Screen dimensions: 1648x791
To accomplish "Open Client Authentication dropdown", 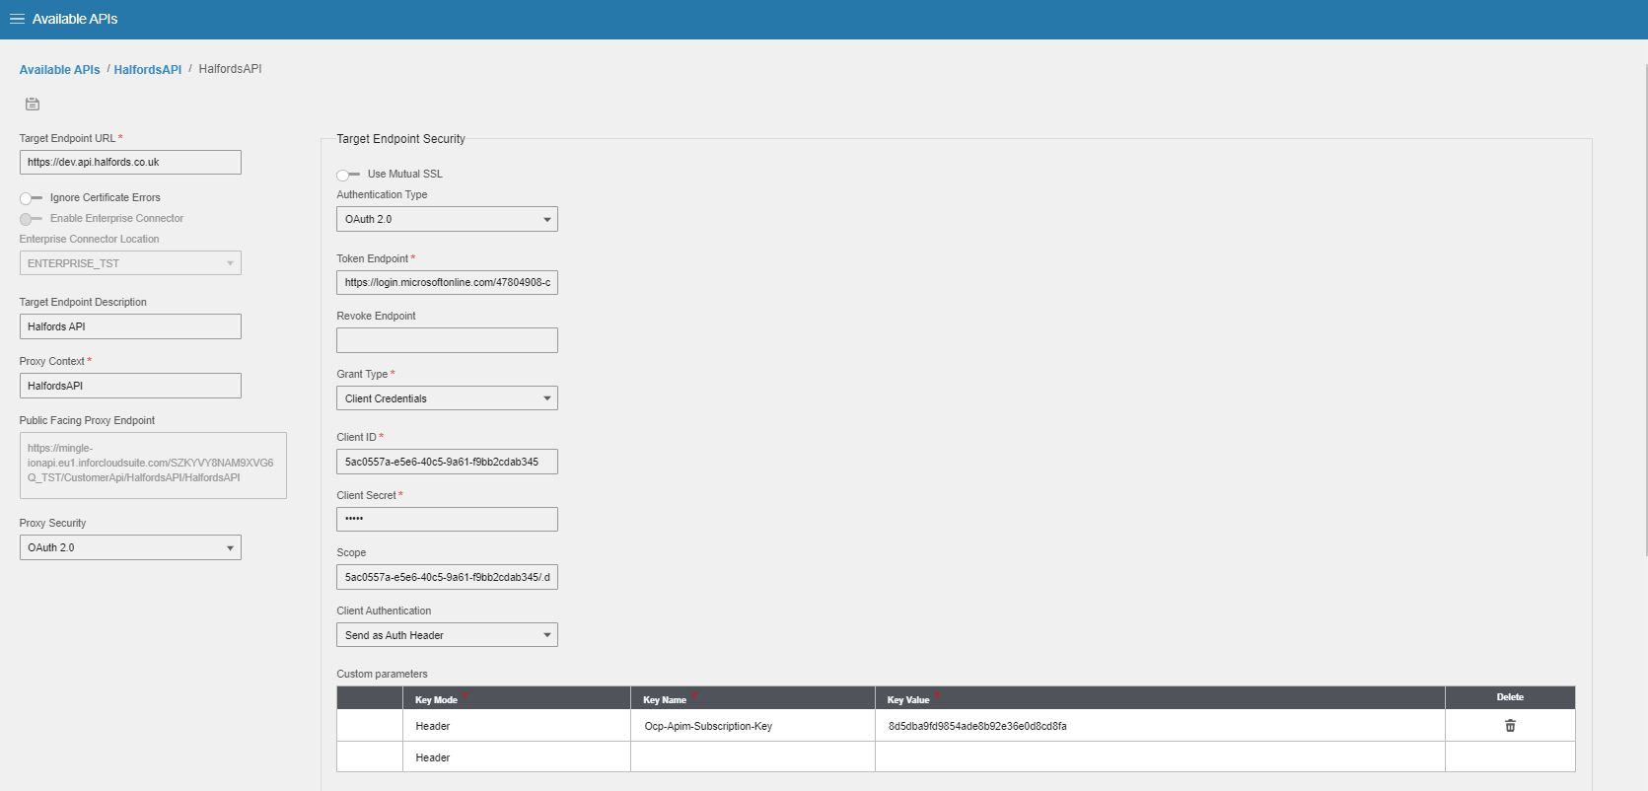I will (447, 635).
